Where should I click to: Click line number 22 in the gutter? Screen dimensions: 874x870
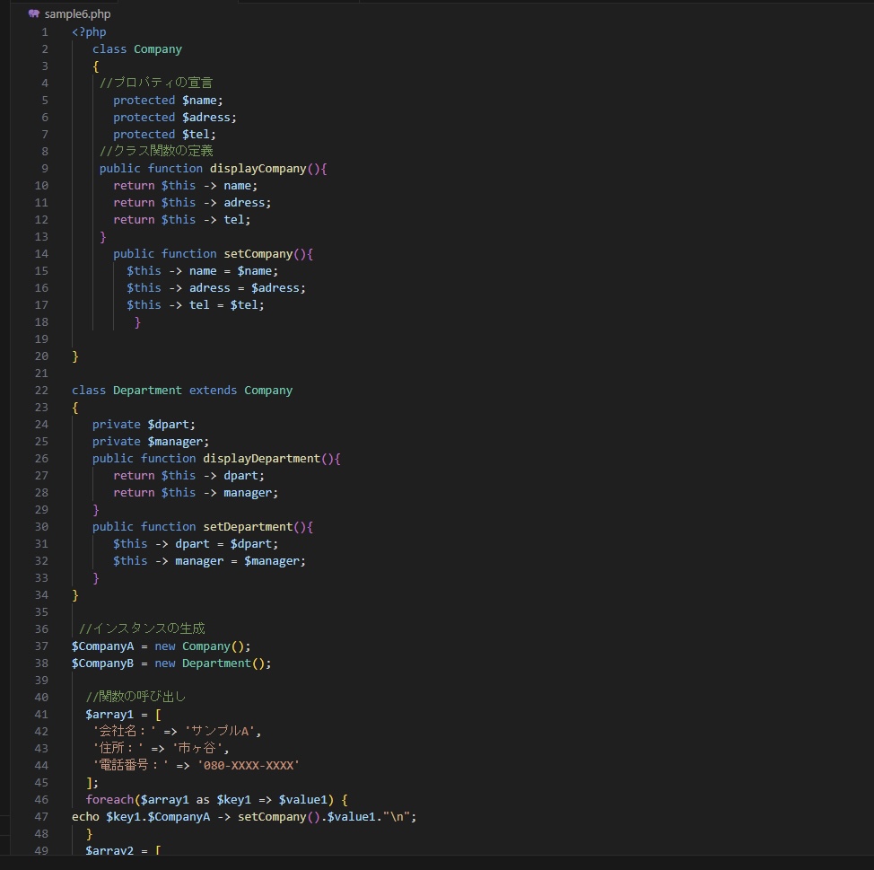coord(41,391)
